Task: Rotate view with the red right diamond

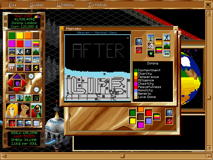Action: 24,83
